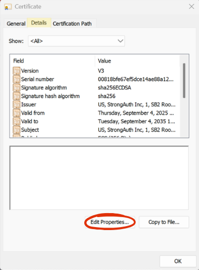Select the Serial number row label

(x=37, y=79)
